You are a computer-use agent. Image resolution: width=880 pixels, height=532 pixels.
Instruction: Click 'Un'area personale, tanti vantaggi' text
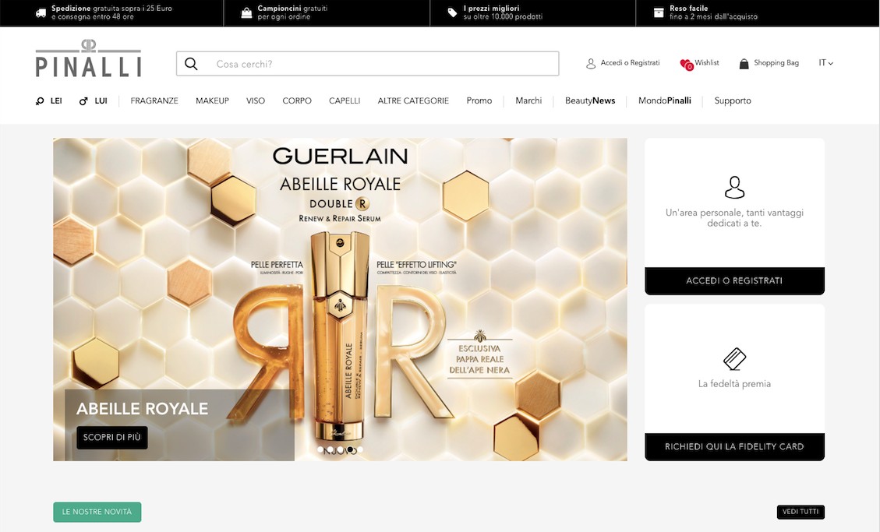click(x=735, y=218)
